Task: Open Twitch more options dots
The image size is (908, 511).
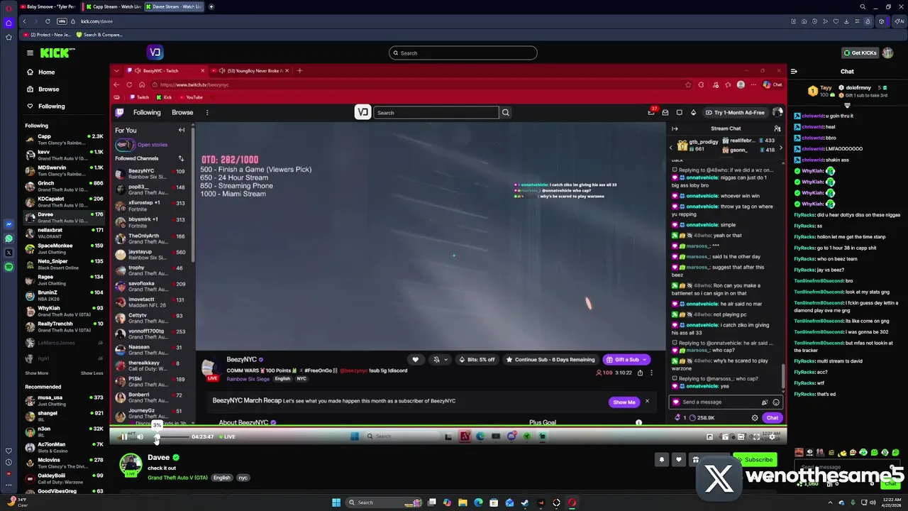Action: click(207, 112)
